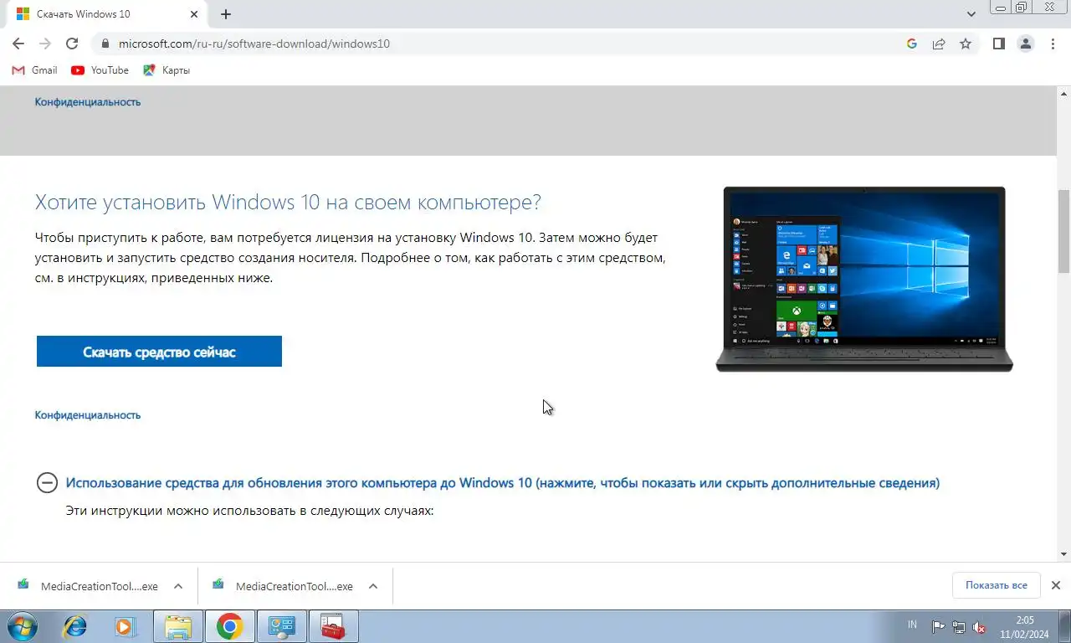Expand options for second MediaCreationTool download
This screenshot has height=643, width=1071.
(373, 586)
